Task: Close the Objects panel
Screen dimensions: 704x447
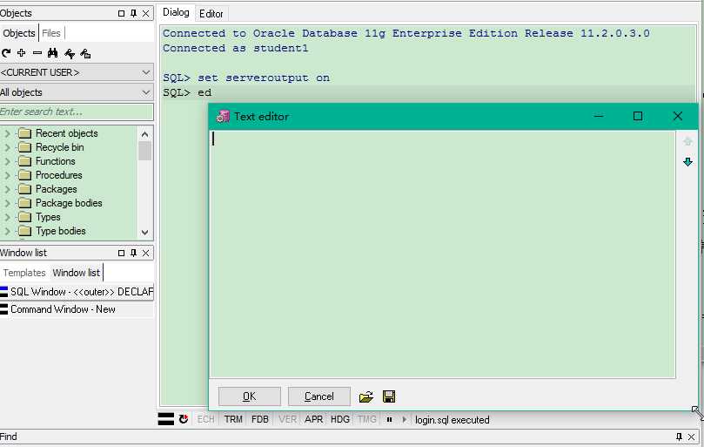Action: pyautogui.click(x=146, y=13)
